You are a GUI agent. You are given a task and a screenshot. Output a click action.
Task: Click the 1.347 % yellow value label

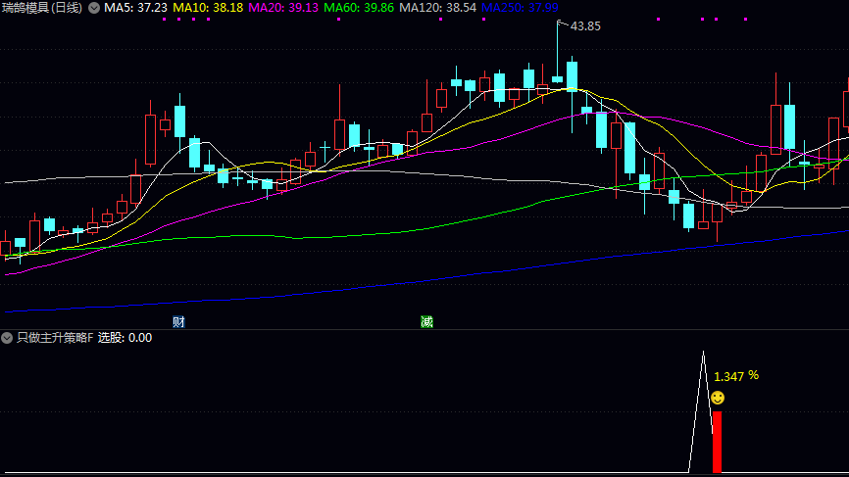[735, 376]
